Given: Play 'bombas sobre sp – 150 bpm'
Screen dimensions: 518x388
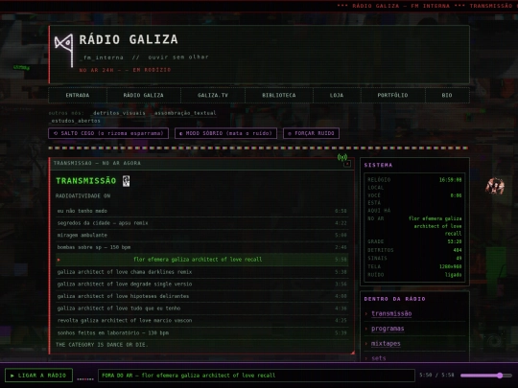Looking at the screenshot, I should click(x=201, y=247).
